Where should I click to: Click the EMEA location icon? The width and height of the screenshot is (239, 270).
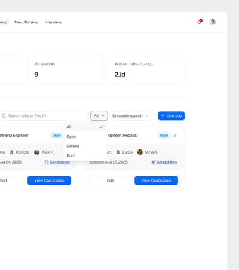(x=118, y=152)
